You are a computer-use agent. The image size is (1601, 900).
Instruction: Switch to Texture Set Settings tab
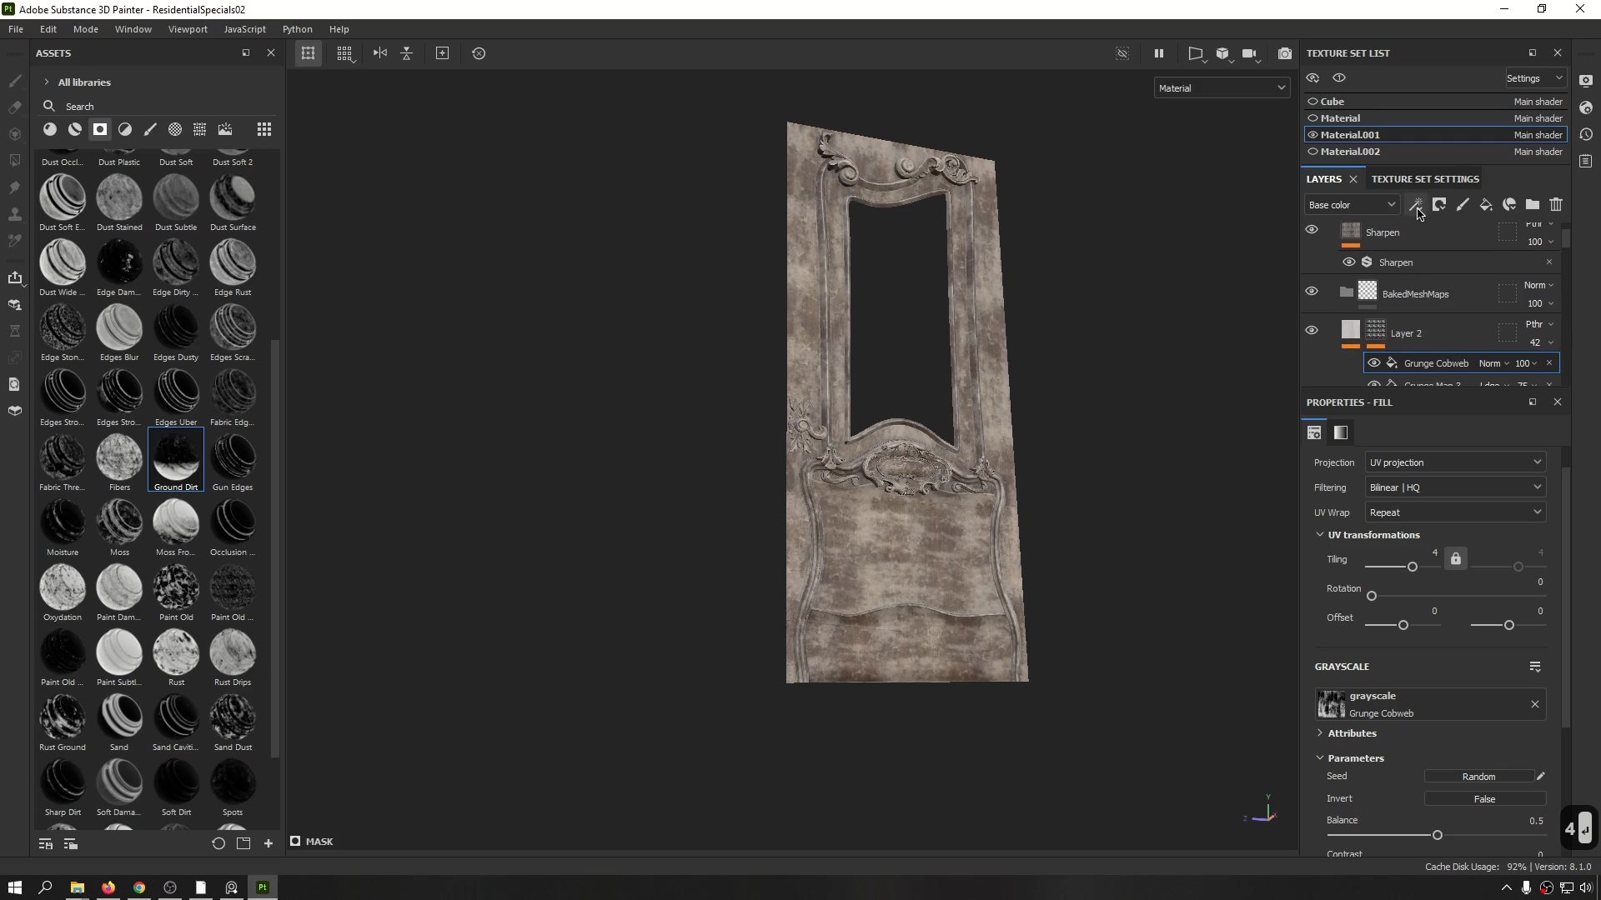coord(1425,179)
